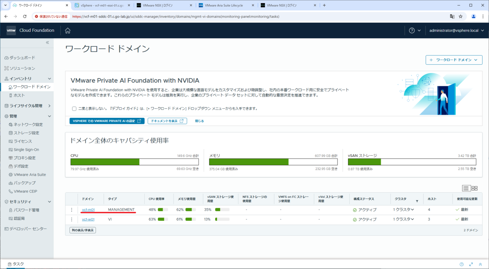This screenshot has height=269, width=489.
Task: Click the クラスタ column filter icon
Action: click(417, 201)
